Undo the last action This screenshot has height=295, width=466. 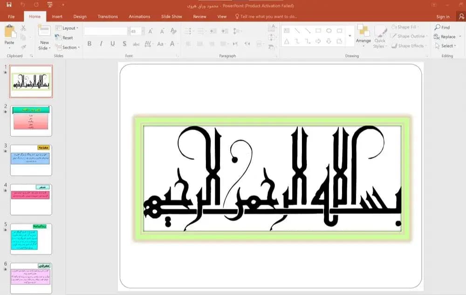23,5
